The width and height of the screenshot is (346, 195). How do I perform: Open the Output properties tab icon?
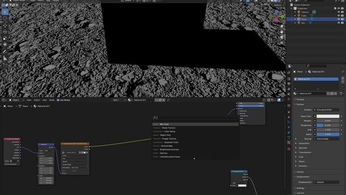pos(289,84)
